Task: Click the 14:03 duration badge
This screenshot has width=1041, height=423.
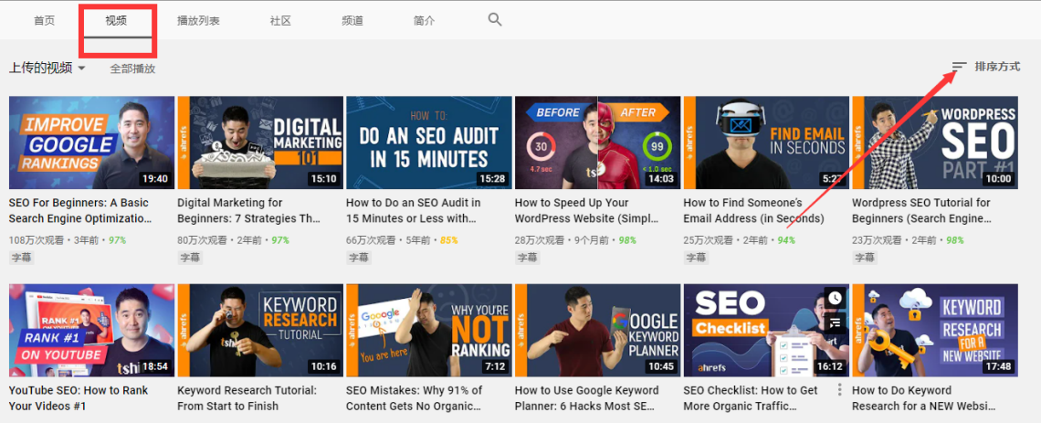Action: [x=661, y=179]
